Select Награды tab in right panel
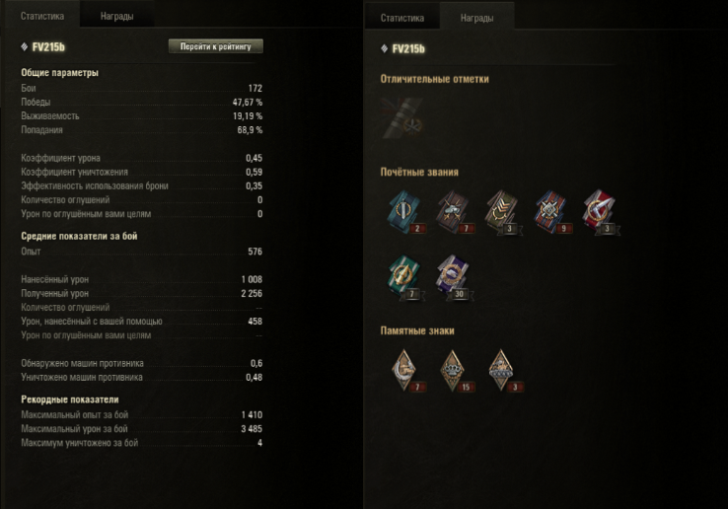This screenshot has height=509, width=728. tap(476, 18)
